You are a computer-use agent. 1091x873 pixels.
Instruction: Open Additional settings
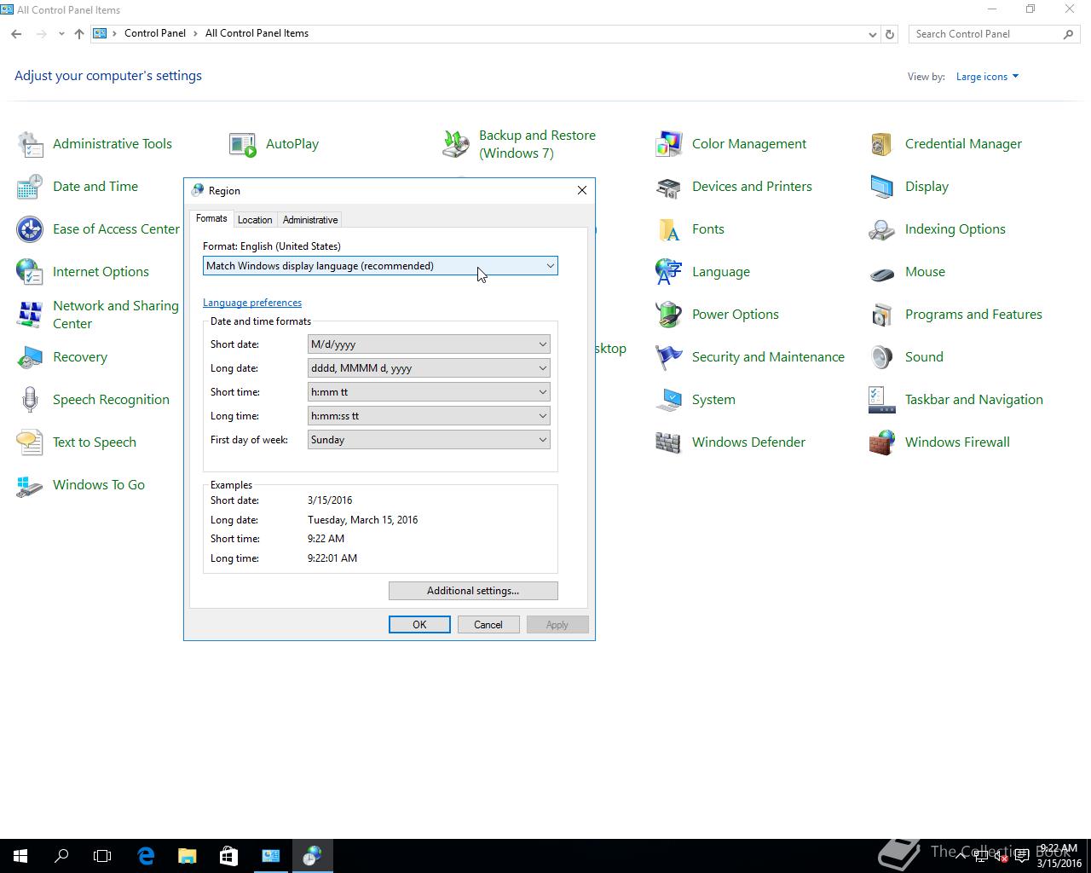pos(473,591)
